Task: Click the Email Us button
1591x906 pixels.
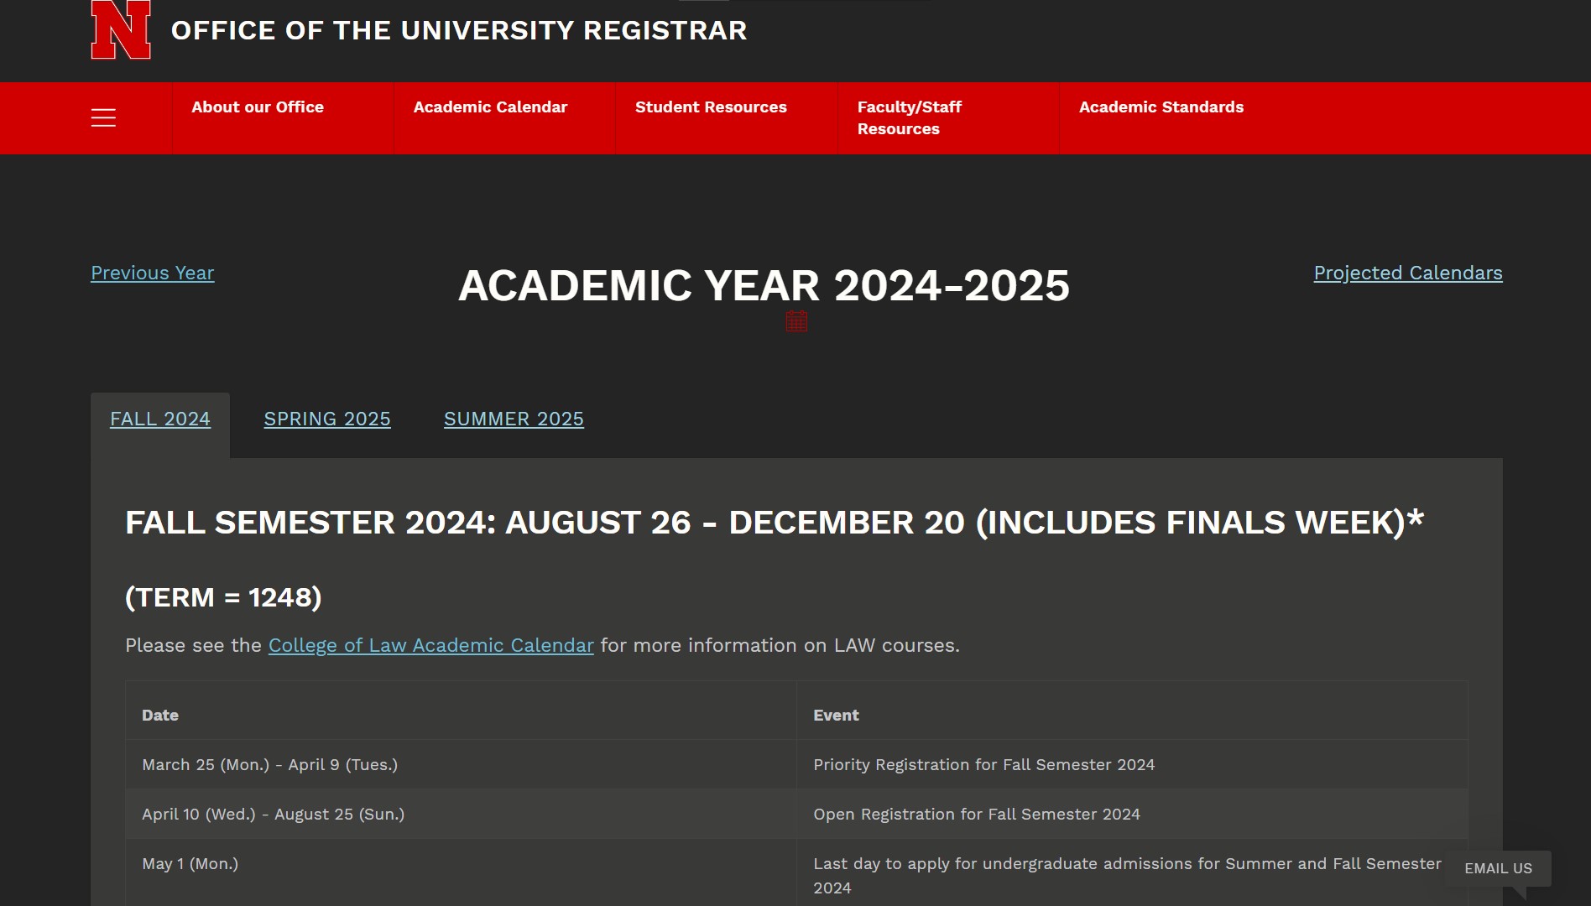Action: (1498, 868)
